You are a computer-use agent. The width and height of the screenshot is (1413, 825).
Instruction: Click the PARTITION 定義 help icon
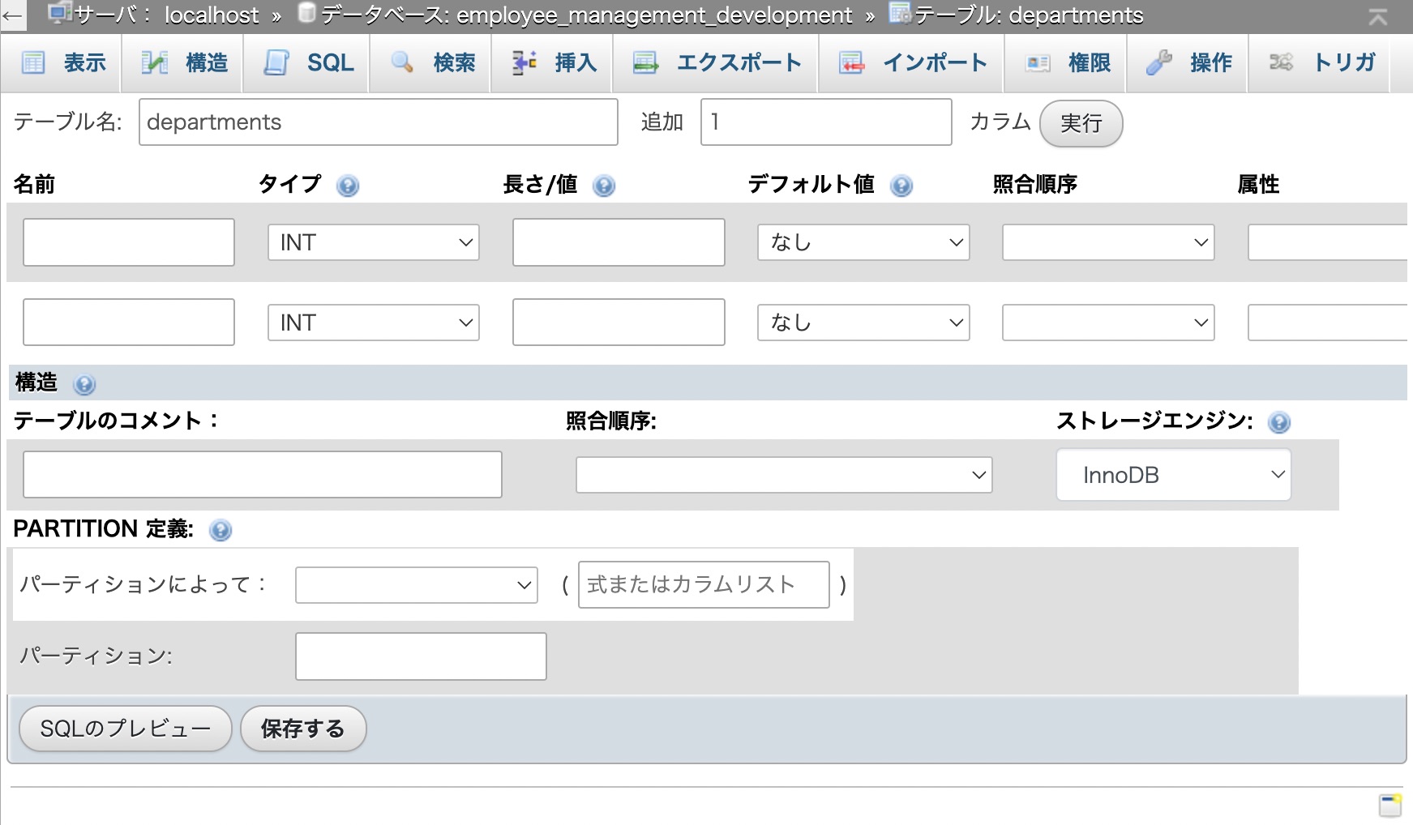[x=221, y=530]
